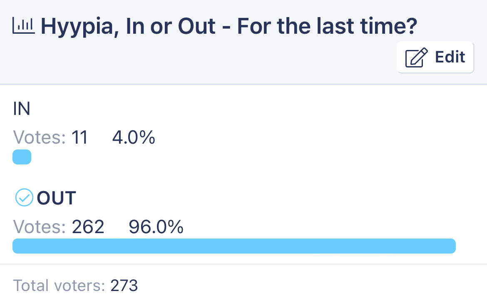Click the checkmark circle beside OUT
This screenshot has width=487, height=306.
pos(24,197)
